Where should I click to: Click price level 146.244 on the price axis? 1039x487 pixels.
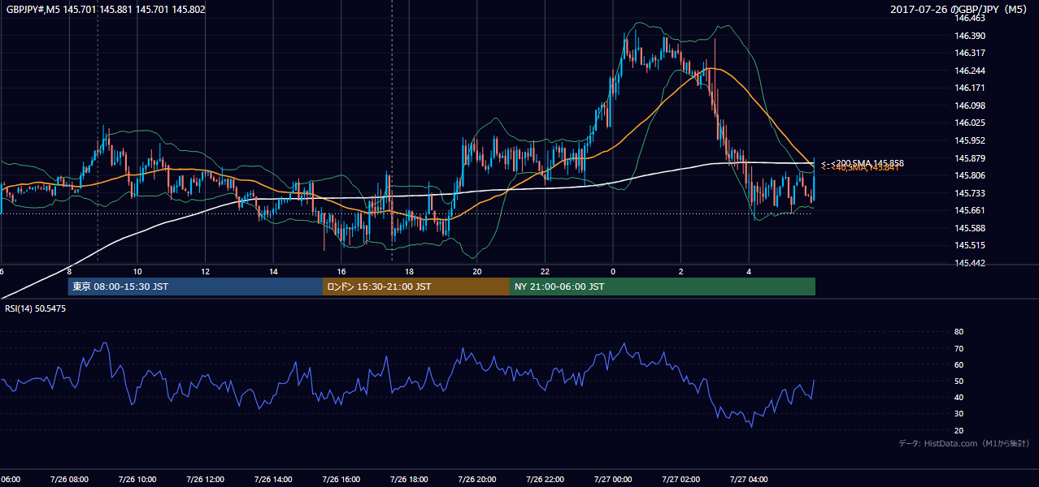[x=970, y=71]
